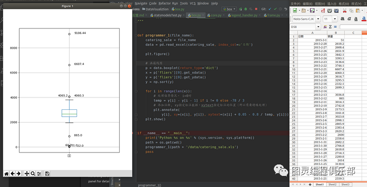The image size is (367, 187).
Task: Reset the plot to its home view
Action: 6,174
